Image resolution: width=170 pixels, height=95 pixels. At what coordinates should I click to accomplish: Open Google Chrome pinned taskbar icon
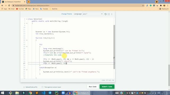coord(30,93)
